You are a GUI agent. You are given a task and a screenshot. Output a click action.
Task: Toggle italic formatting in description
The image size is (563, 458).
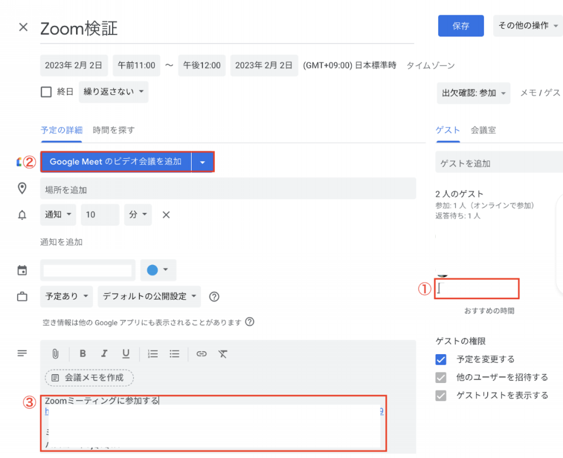[x=104, y=354]
